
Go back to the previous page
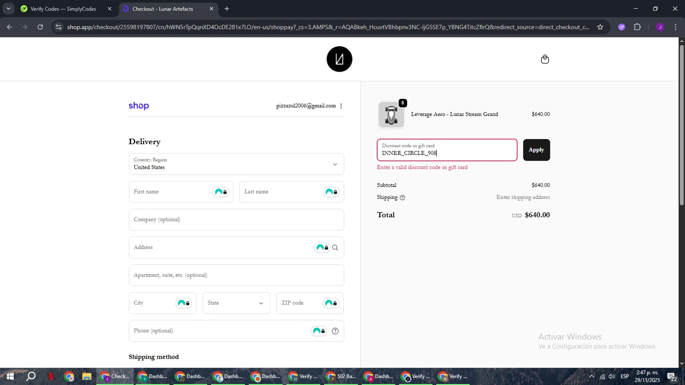click(10, 27)
